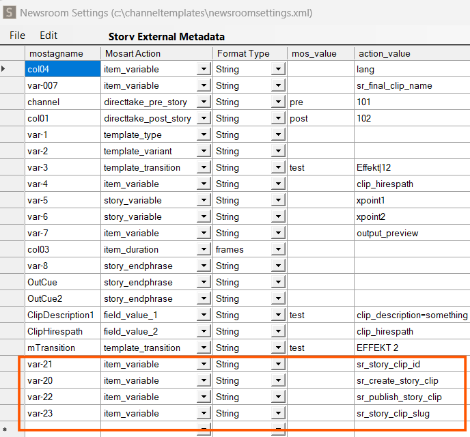Click the Newsroom Settings app icon

[9, 12]
